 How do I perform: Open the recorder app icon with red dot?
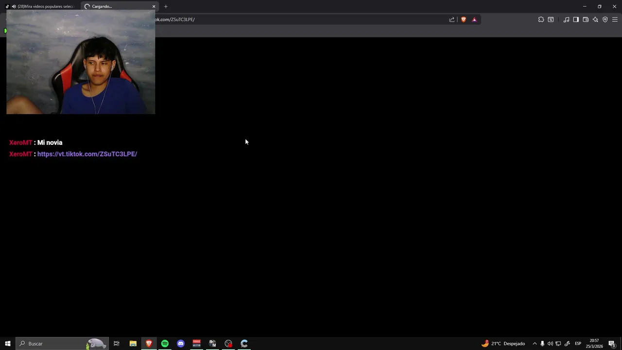tap(228, 344)
